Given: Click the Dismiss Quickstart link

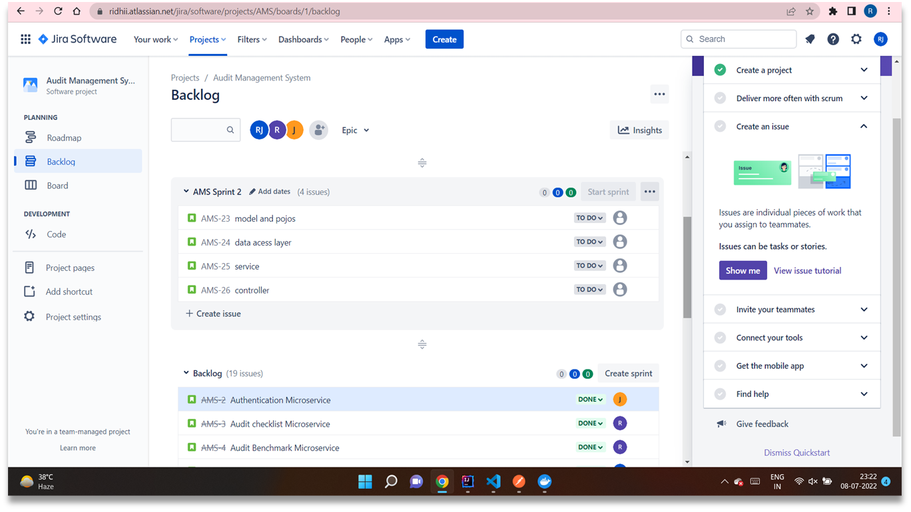Looking at the screenshot, I should tap(796, 452).
